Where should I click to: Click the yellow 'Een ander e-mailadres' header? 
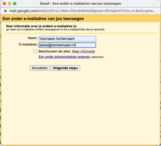tap(43, 19)
